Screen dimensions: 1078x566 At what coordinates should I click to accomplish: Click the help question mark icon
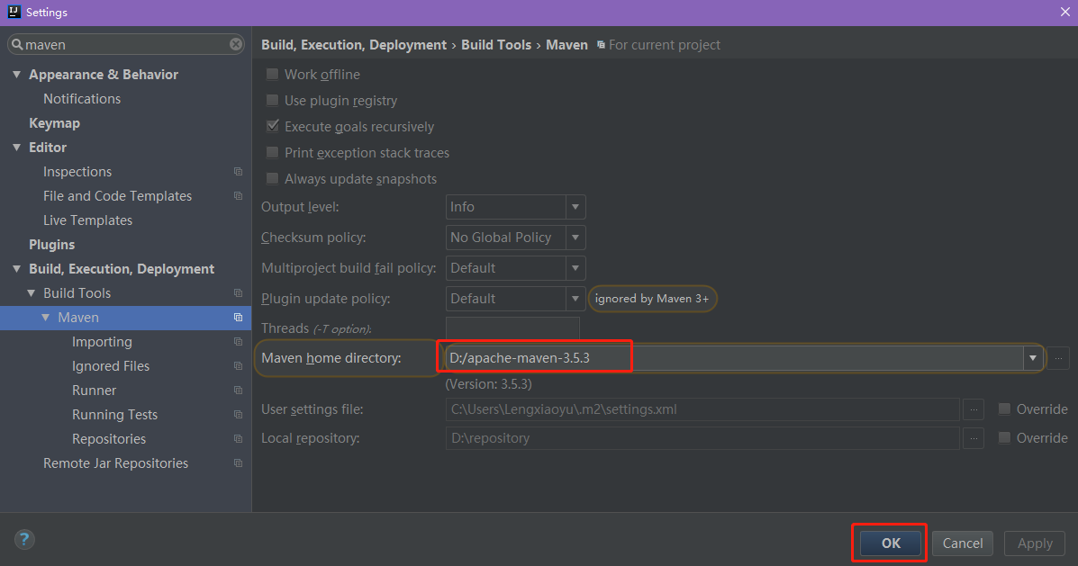pos(24,540)
